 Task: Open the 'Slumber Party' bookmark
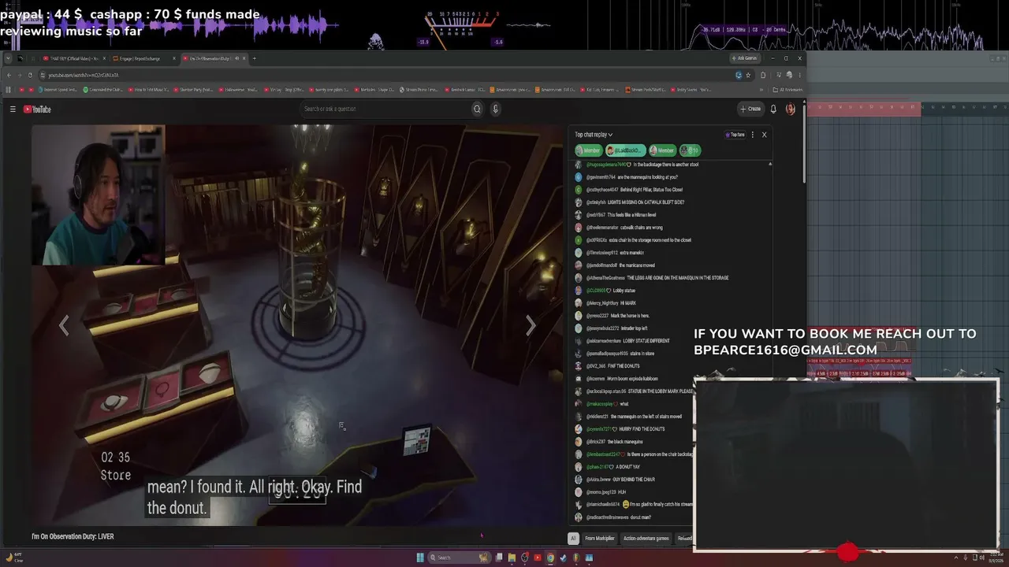click(x=194, y=90)
